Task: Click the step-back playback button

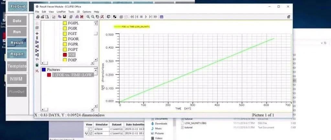Action: click(137, 17)
